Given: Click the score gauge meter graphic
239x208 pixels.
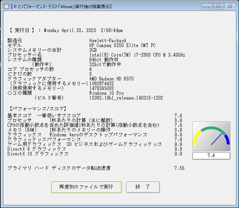Looking at the screenshot, I should click(x=211, y=136).
